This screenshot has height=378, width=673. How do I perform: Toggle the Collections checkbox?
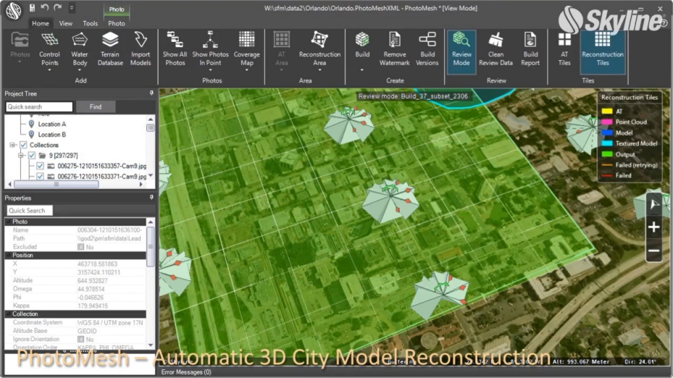coord(23,145)
